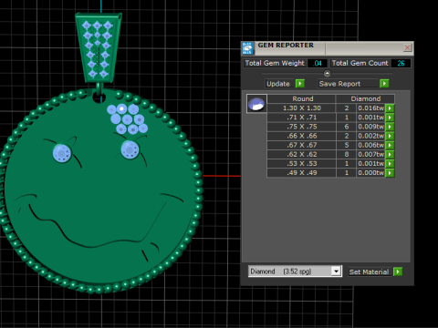Click the Total Gem Count value field
The image size is (438, 328).
tap(401, 63)
